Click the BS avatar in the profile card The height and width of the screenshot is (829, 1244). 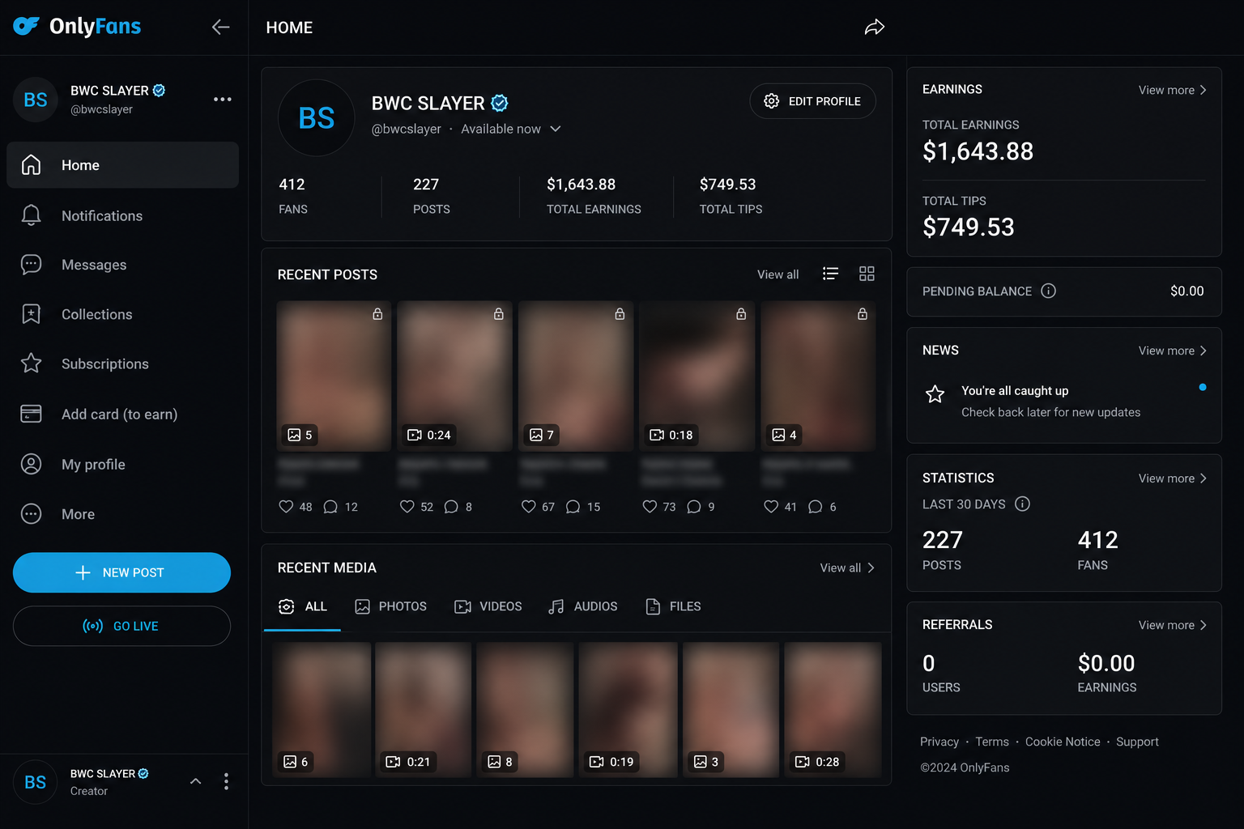[x=316, y=118]
